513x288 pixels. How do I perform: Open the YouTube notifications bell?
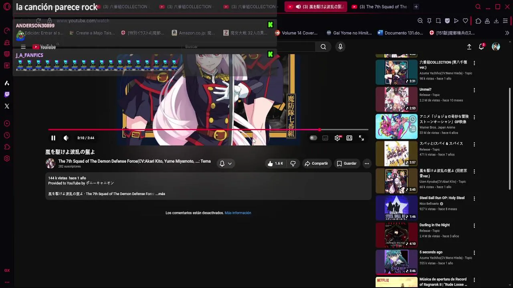pos(481,47)
